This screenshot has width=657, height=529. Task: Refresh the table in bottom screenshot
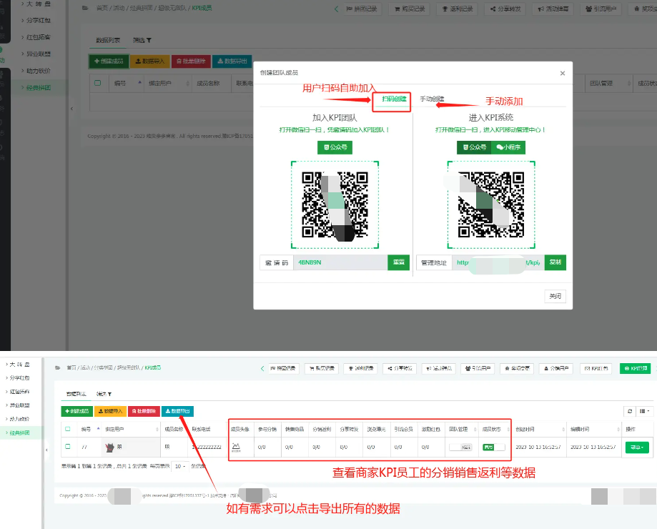tap(629, 411)
